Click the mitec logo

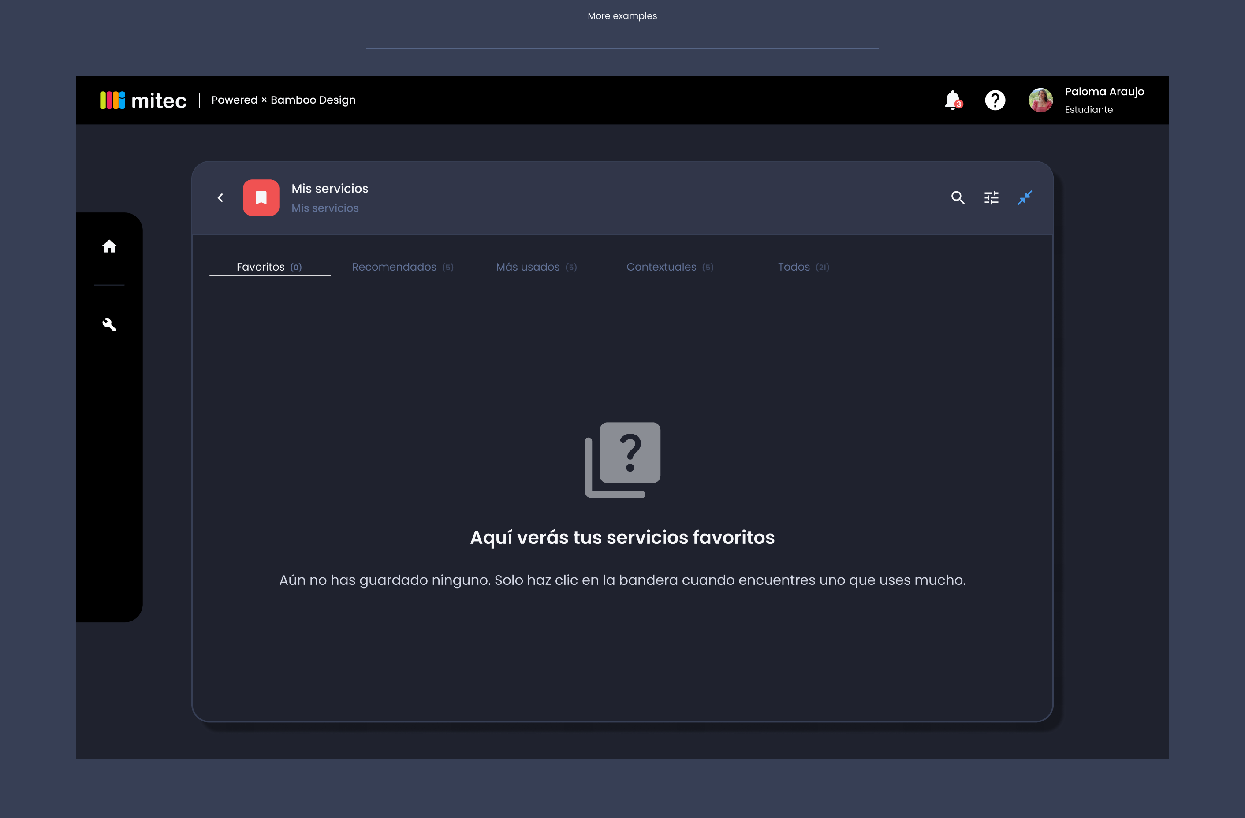point(143,100)
